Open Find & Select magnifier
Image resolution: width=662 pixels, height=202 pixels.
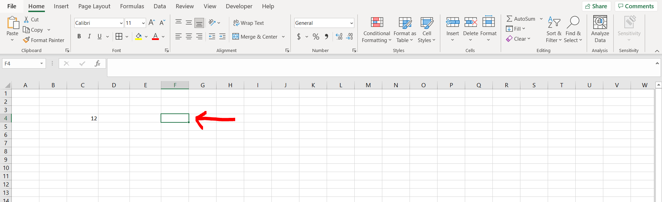coord(573,30)
